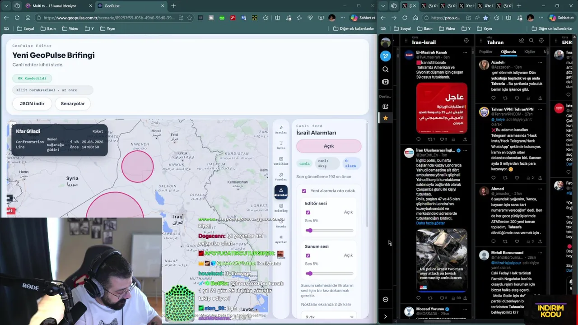Open more options on Azadeh post

coord(540,63)
